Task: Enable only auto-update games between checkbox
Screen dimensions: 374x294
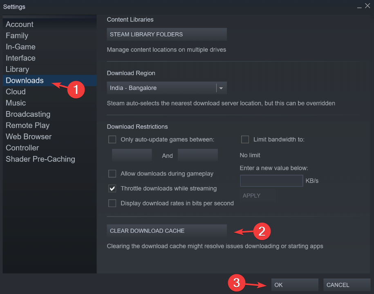Action: coord(112,139)
